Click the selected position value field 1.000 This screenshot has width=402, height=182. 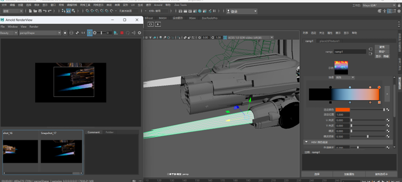tap(343, 115)
